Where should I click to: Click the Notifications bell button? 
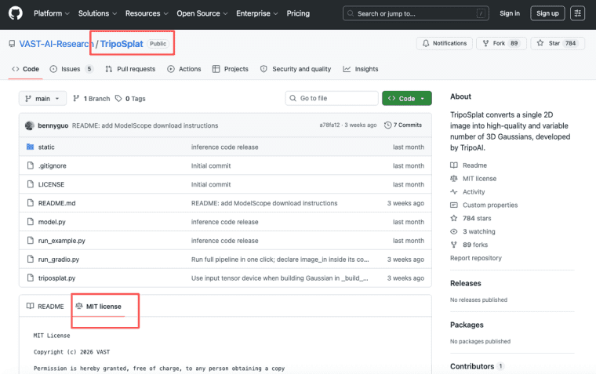pos(445,43)
